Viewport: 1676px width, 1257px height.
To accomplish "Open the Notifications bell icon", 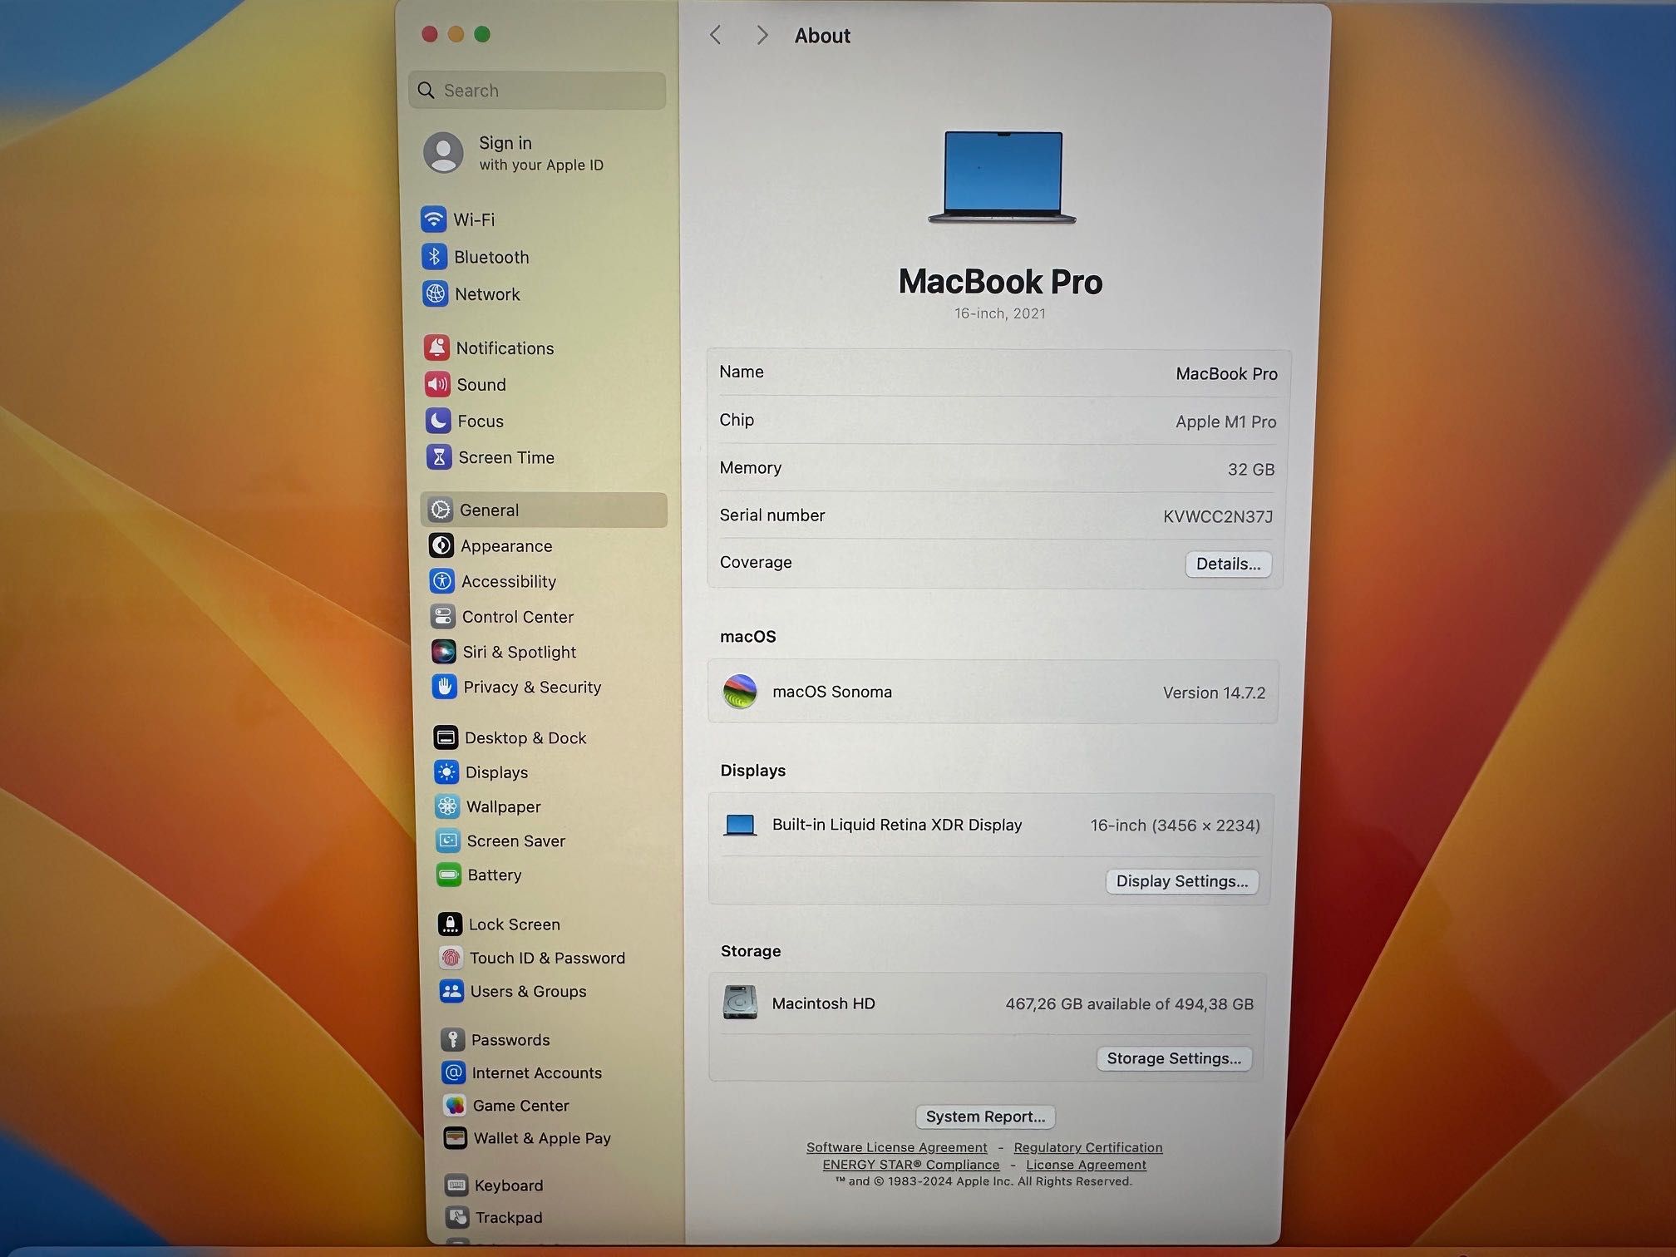I will (436, 348).
